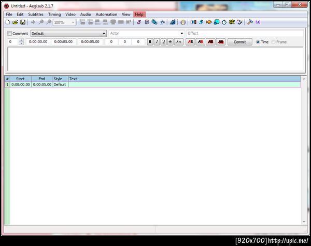The height and width of the screenshot is (246, 311).
Task: Open the View menu
Action: (x=126, y=15)
